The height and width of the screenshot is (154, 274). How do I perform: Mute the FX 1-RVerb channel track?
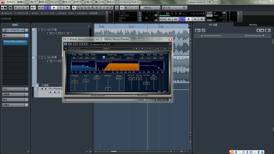click(42, 89)
